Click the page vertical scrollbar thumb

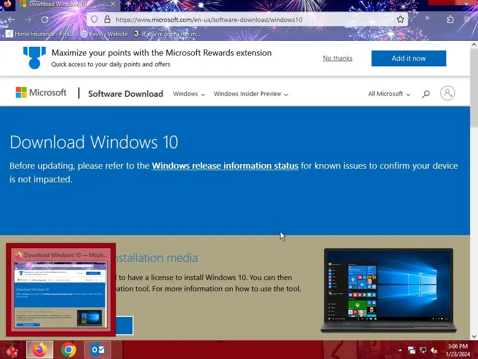click(474, 88)
